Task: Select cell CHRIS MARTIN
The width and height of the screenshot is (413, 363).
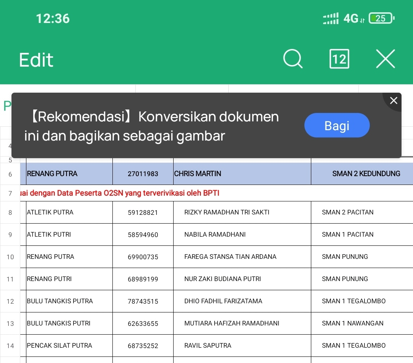Action: pos(242,173)
